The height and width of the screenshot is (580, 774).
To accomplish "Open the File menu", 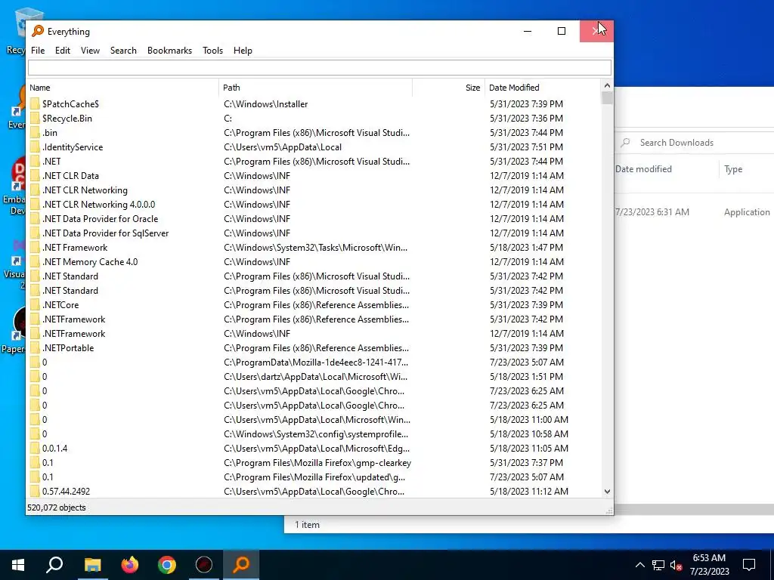I will [x=38, y=51].
